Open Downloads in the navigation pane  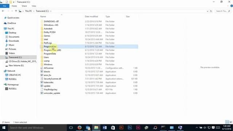pos(14,41)
